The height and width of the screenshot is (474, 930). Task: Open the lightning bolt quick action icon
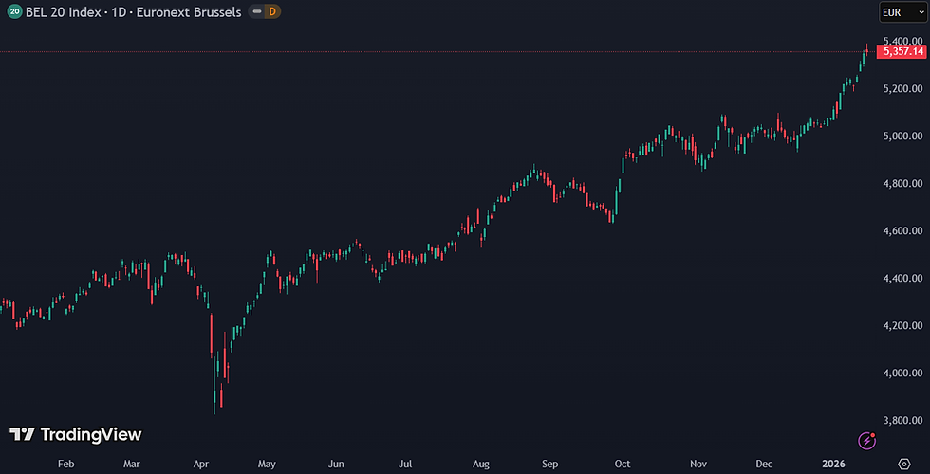pyautogui.click(x=866, y=440)
